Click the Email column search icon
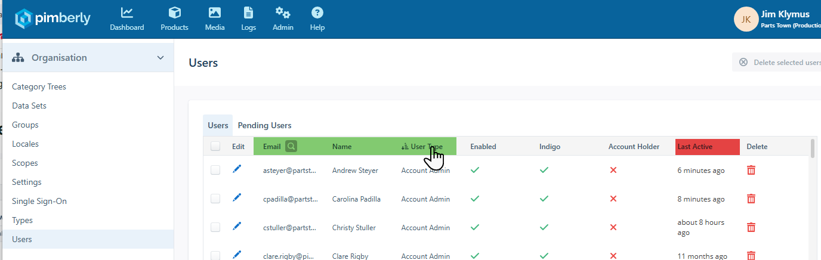Viewport: 821px width, 260px height. coord(291,146)
